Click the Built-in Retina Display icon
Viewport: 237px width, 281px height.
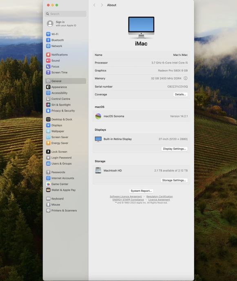point(98,139)
